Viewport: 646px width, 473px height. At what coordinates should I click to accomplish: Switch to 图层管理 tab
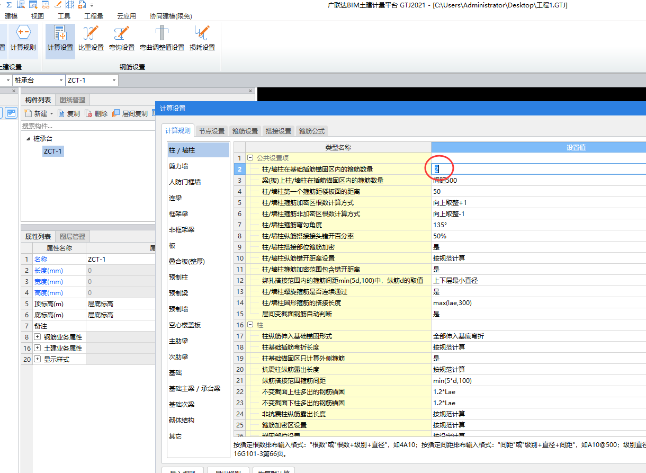click(73, 236)
